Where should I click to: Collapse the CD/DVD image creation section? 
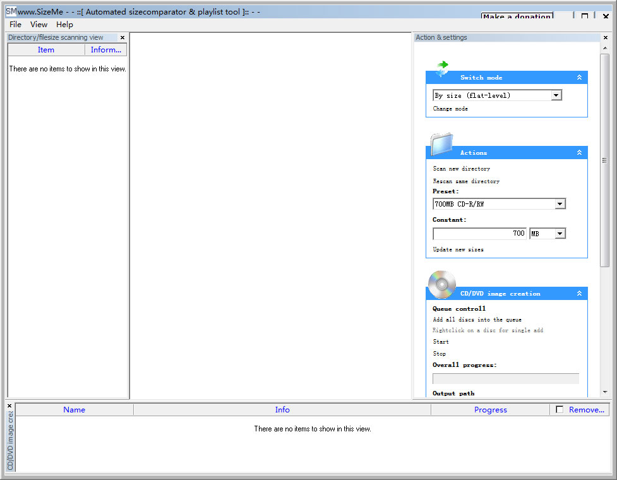click(x=579, y=294)
